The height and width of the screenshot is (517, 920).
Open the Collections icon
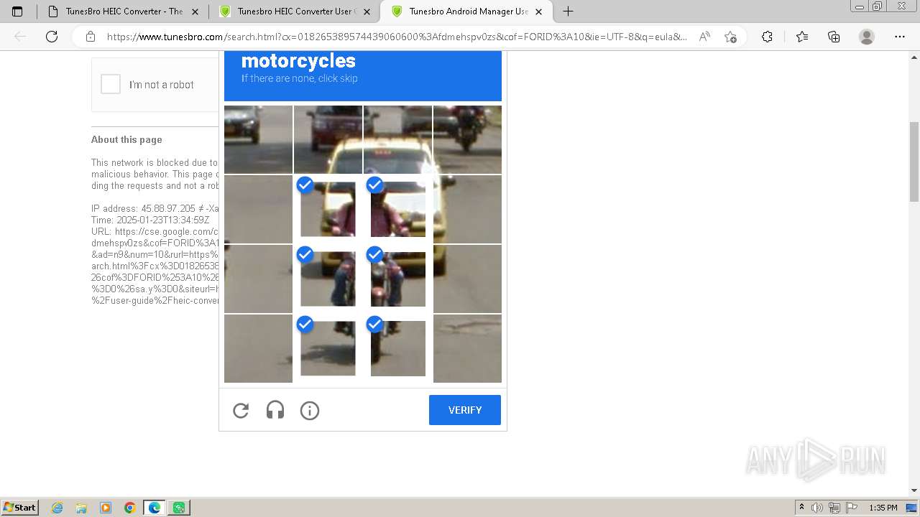[x=834, y=37]
